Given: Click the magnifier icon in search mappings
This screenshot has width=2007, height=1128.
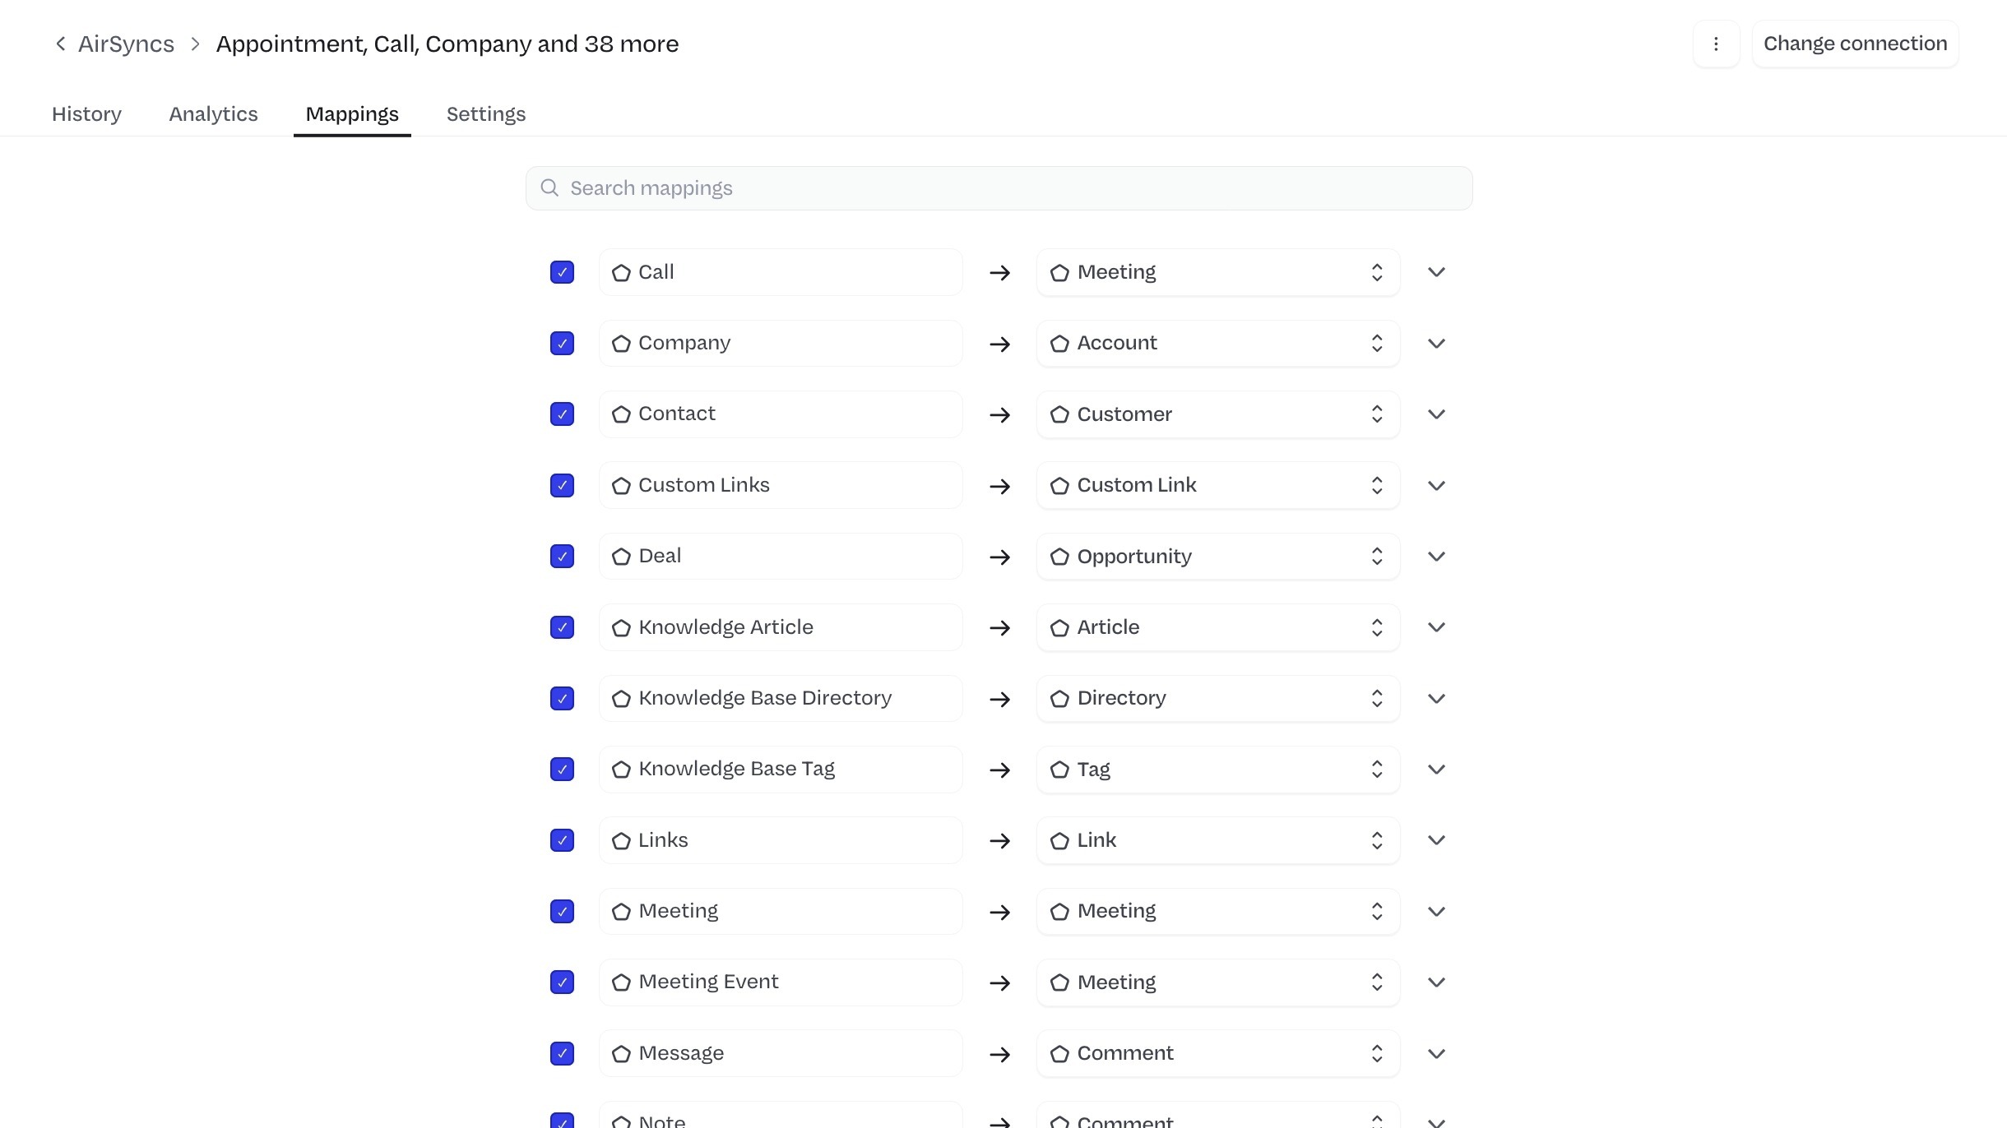Looking at the screenshot, I should (549, 188).
